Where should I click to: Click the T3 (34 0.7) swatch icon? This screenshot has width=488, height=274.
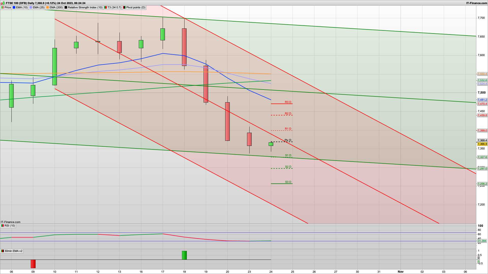(x=105, y=7)
